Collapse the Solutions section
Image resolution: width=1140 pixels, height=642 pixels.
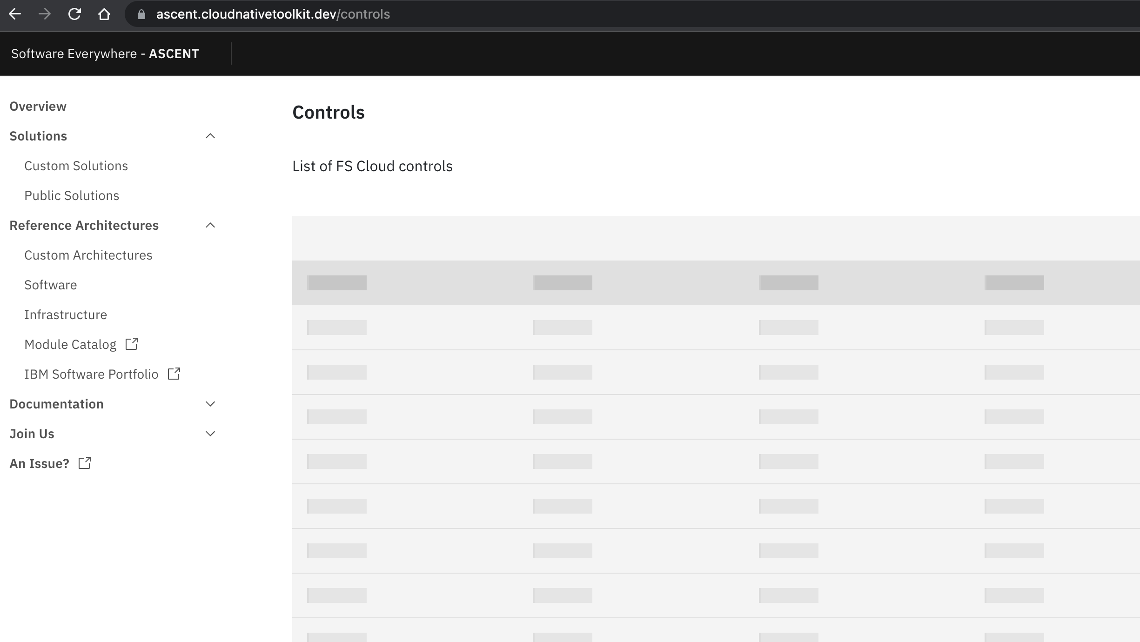(210, 136)
